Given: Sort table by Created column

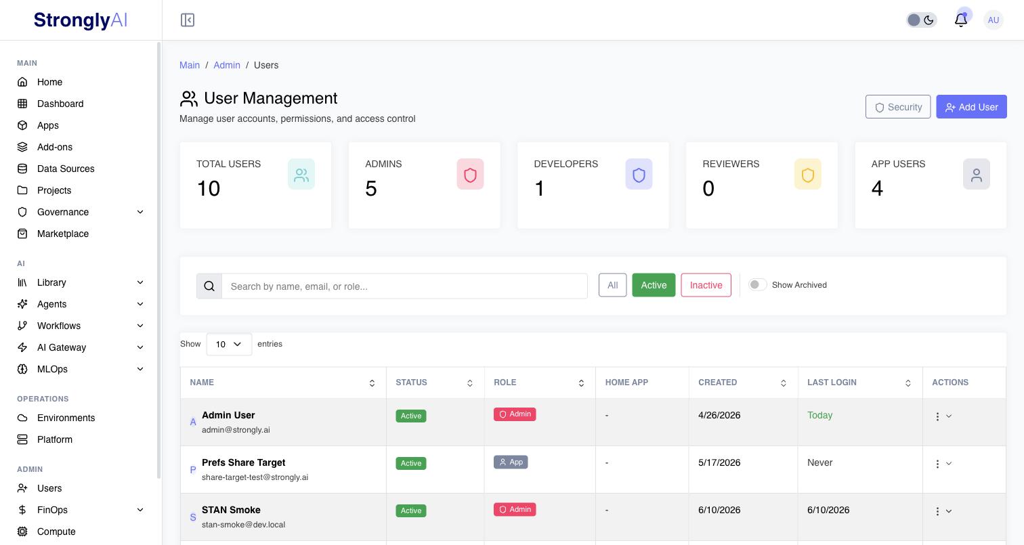Looking at the screenshot, I should [743, 383].
